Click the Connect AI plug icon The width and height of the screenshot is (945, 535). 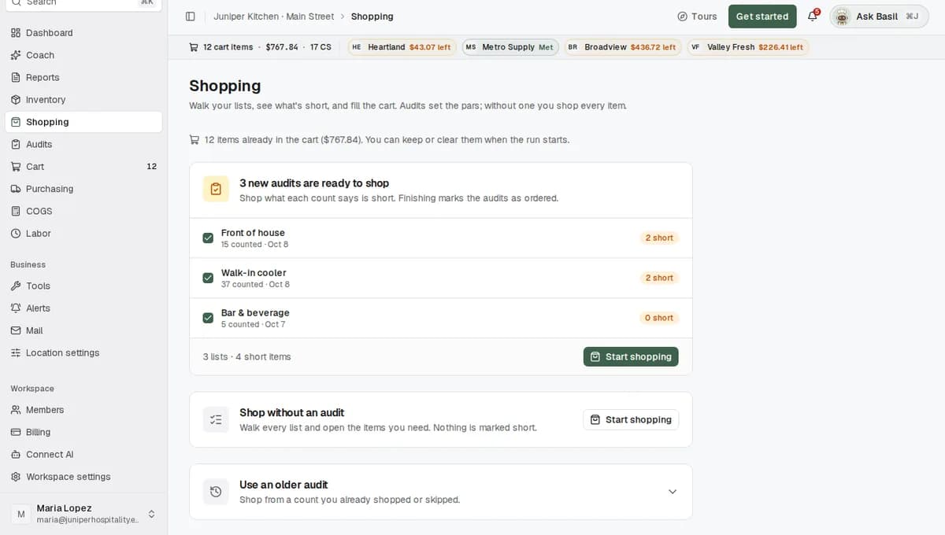point(16,455)
